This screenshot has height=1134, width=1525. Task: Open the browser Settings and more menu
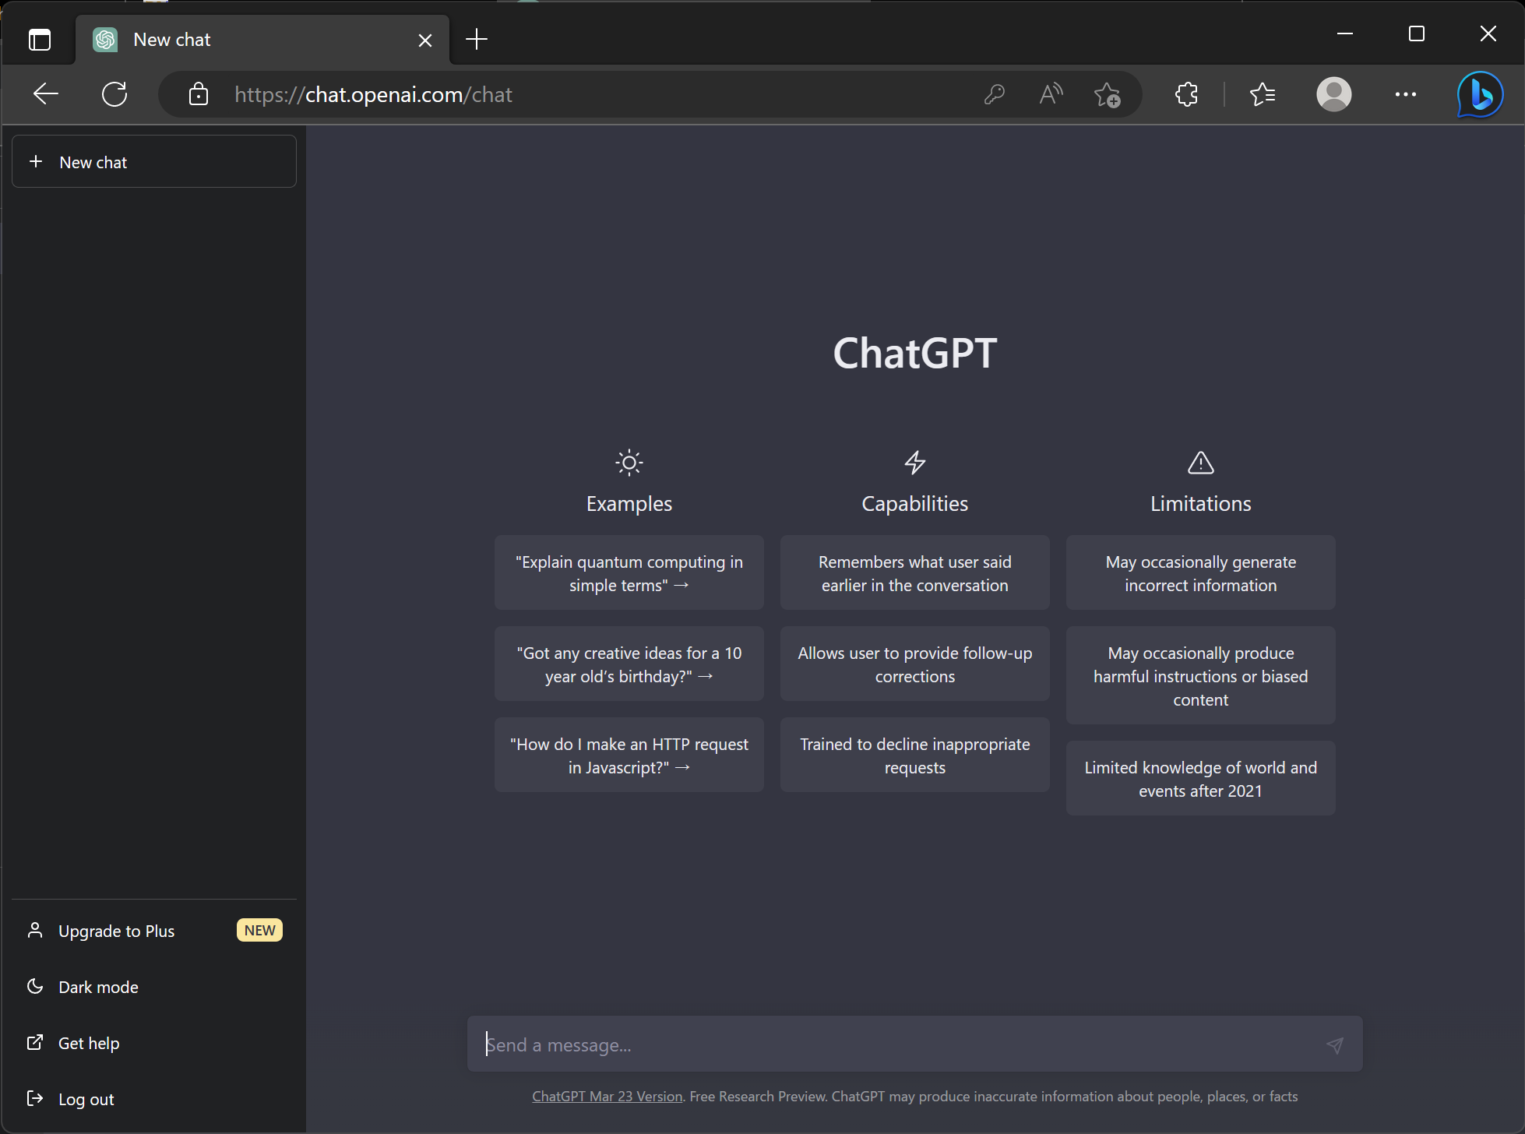coord(1406,94)
